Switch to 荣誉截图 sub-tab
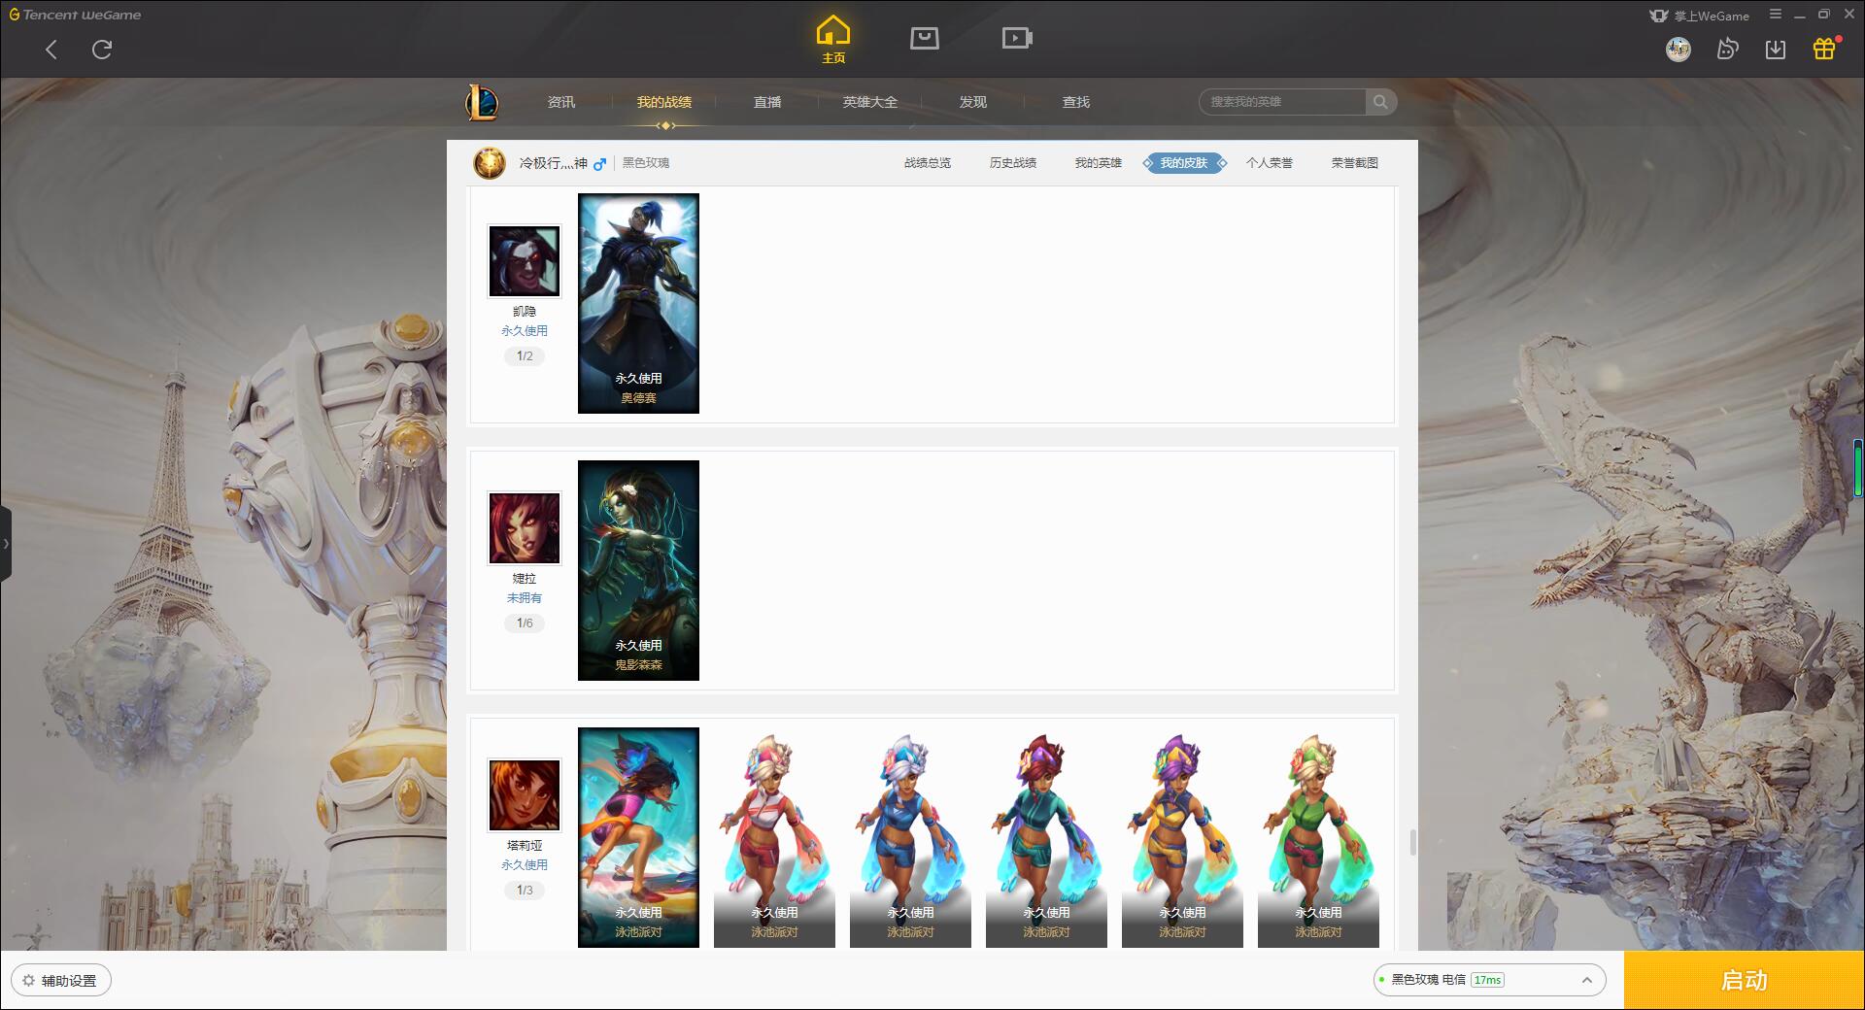Viewport: 1865px width, 1010px height. [x=1355, y=163]
